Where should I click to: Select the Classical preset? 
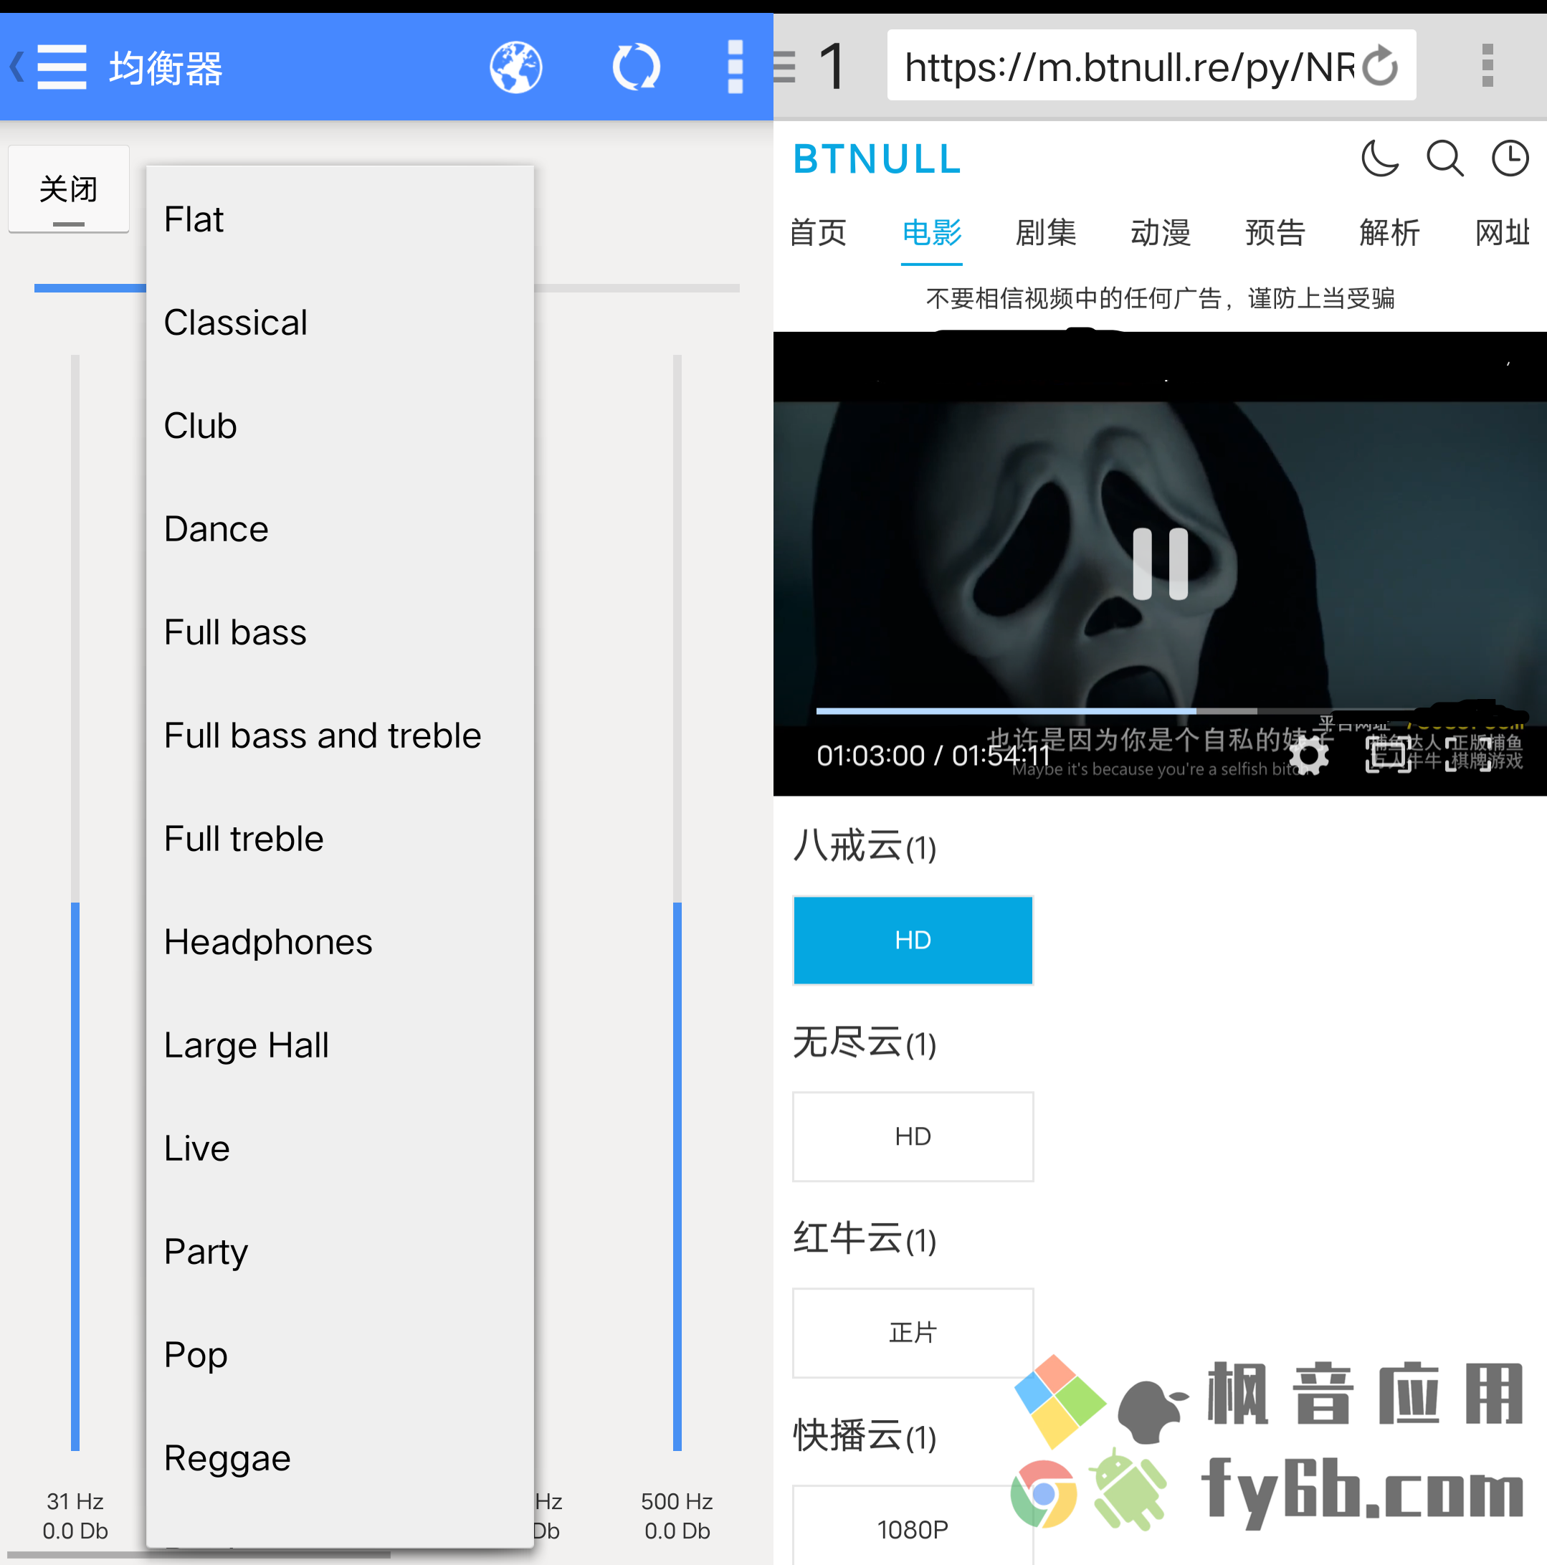click(339, 323)
